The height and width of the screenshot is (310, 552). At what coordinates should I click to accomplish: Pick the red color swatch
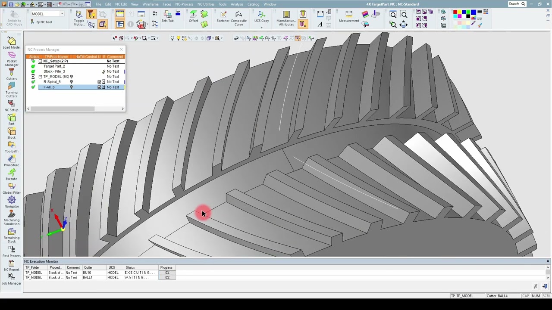click(455, 12)
